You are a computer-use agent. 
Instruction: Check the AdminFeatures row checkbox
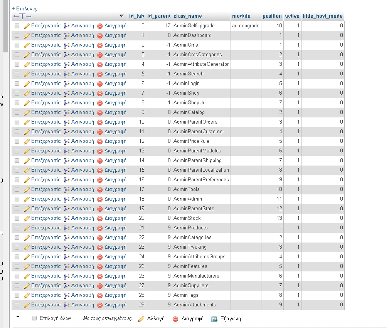click(17, 266)
